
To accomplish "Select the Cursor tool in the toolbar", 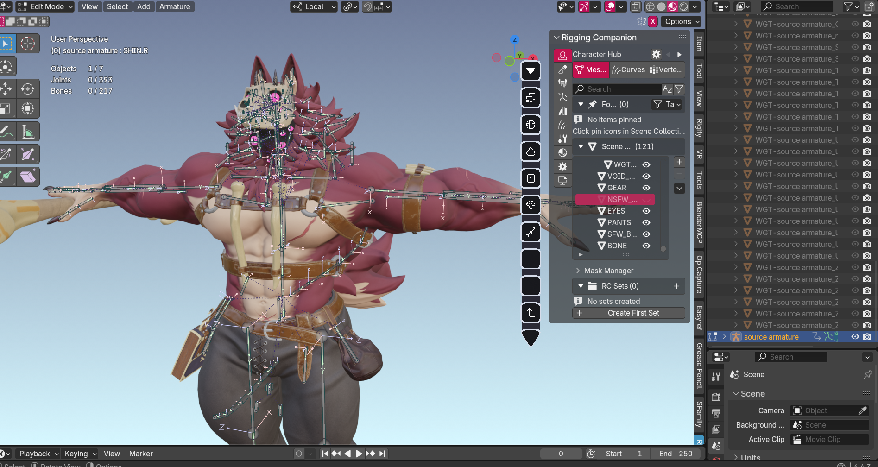I will [27, 44].
